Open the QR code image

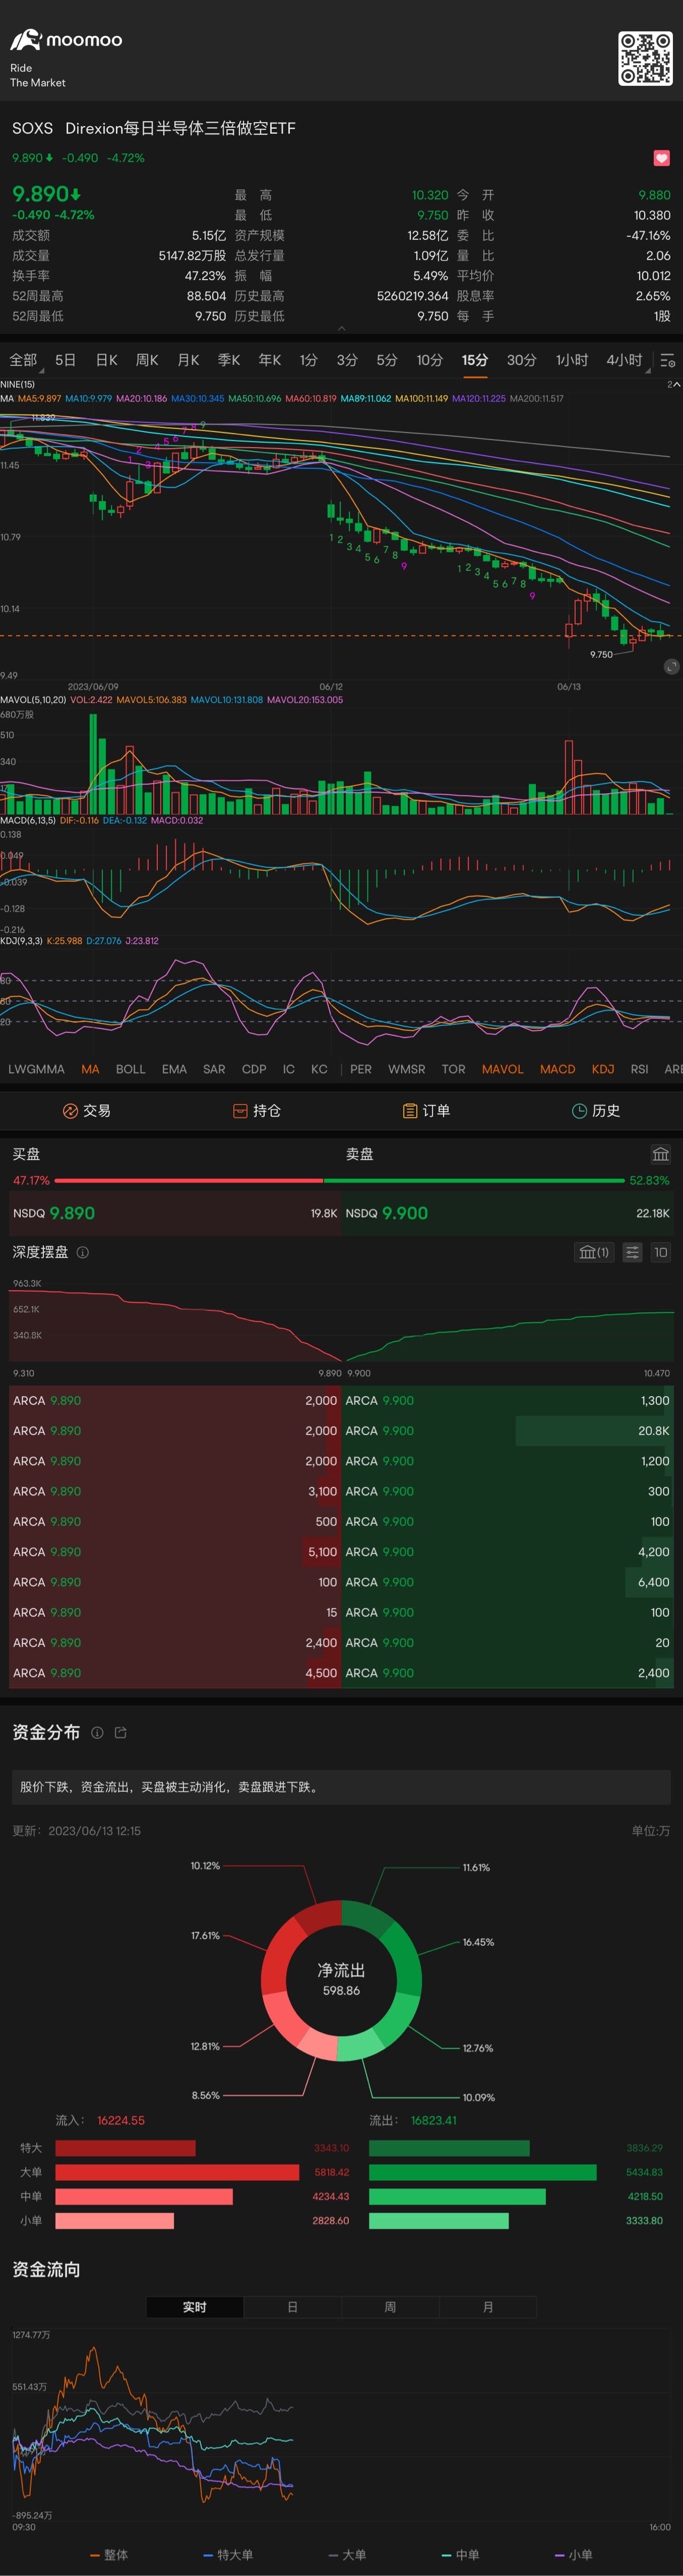(645, 59)
